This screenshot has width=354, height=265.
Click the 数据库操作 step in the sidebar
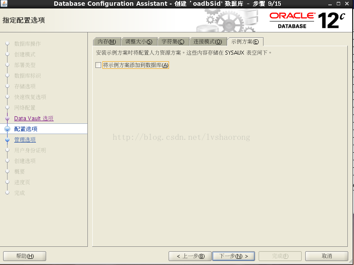click(x=28, y=44)
